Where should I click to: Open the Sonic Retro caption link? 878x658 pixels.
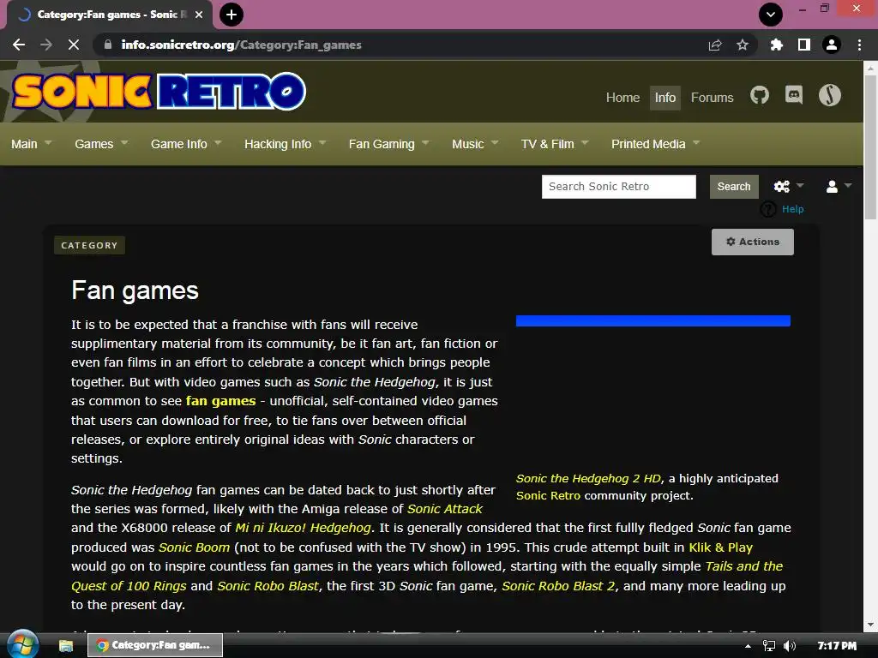(548, 495)
